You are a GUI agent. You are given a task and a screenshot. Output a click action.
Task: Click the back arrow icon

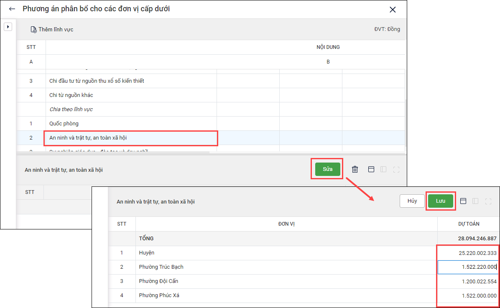(x=12, y=9)
